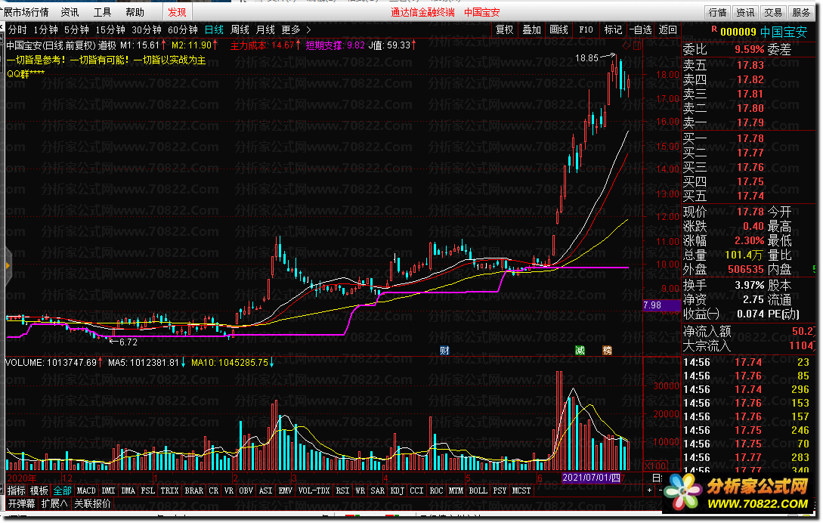Switch to 月线 monthly chart
The image size is (823, 523).
tap(265, 30)
